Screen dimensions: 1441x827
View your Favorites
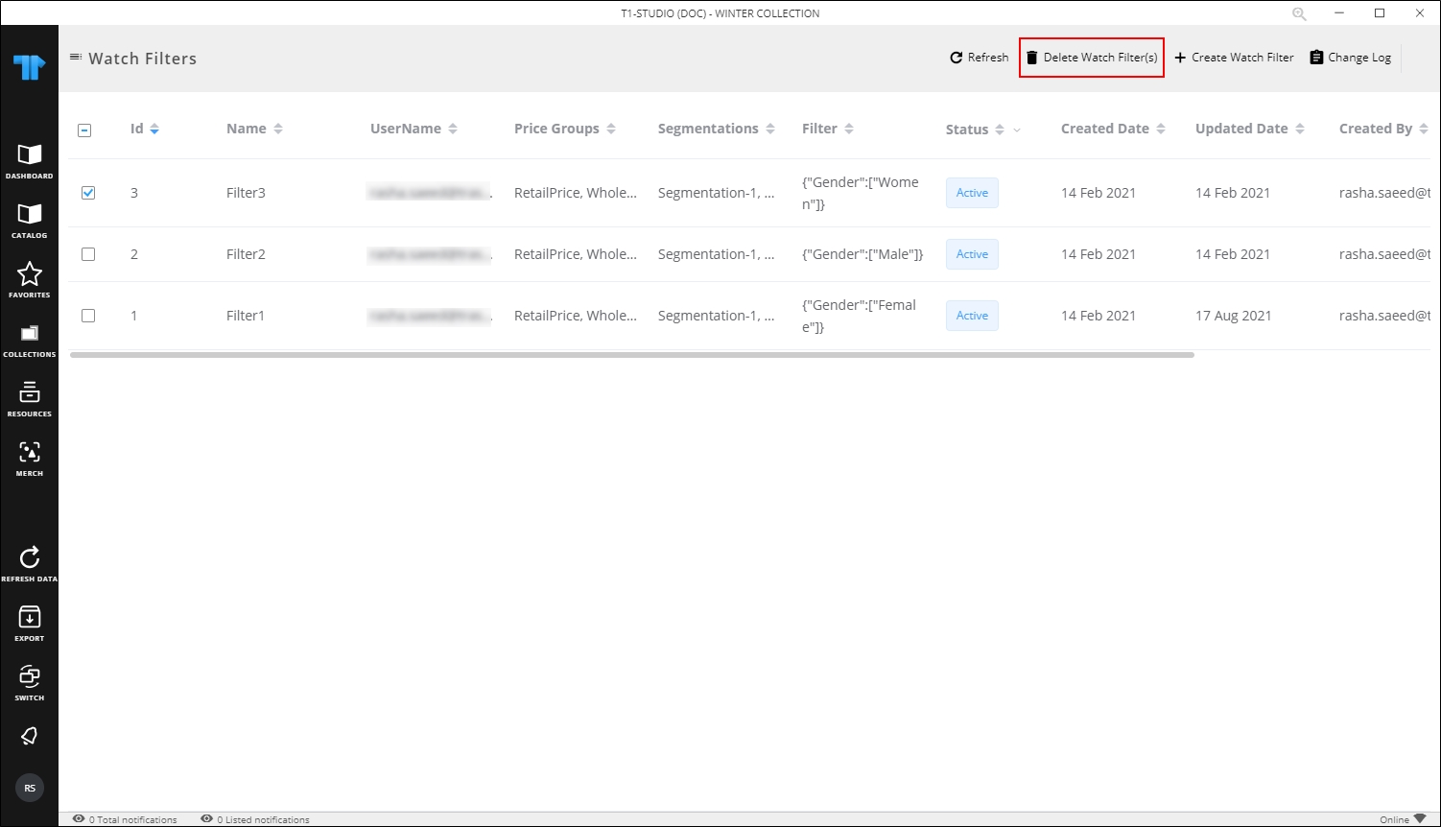(30, 278)
